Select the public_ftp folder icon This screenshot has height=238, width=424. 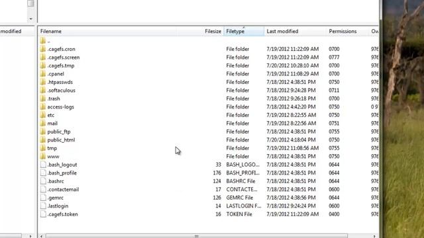42,132
